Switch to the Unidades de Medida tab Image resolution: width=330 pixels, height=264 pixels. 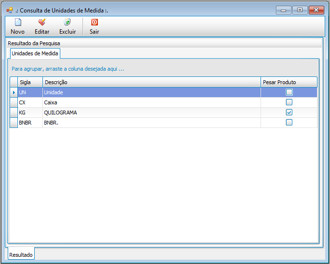pos(35,53)
